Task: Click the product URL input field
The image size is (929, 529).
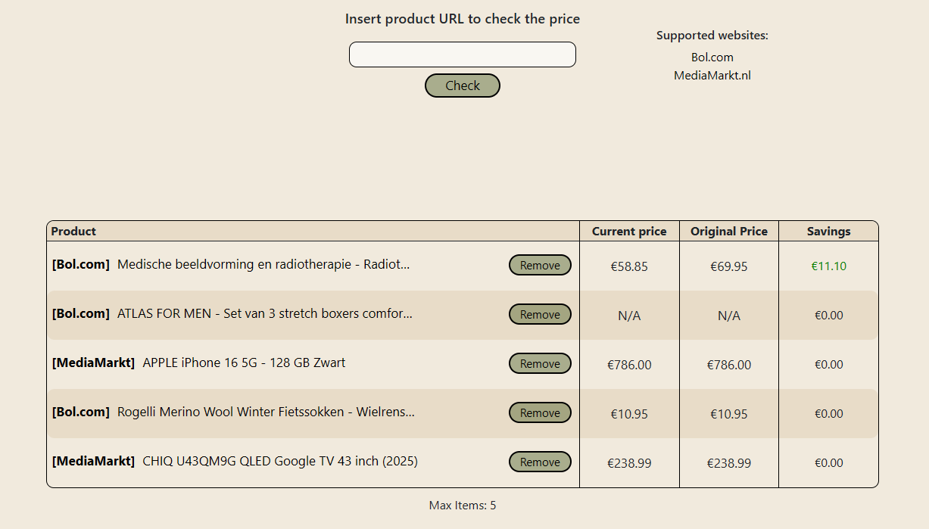Action: coord(462,54)
